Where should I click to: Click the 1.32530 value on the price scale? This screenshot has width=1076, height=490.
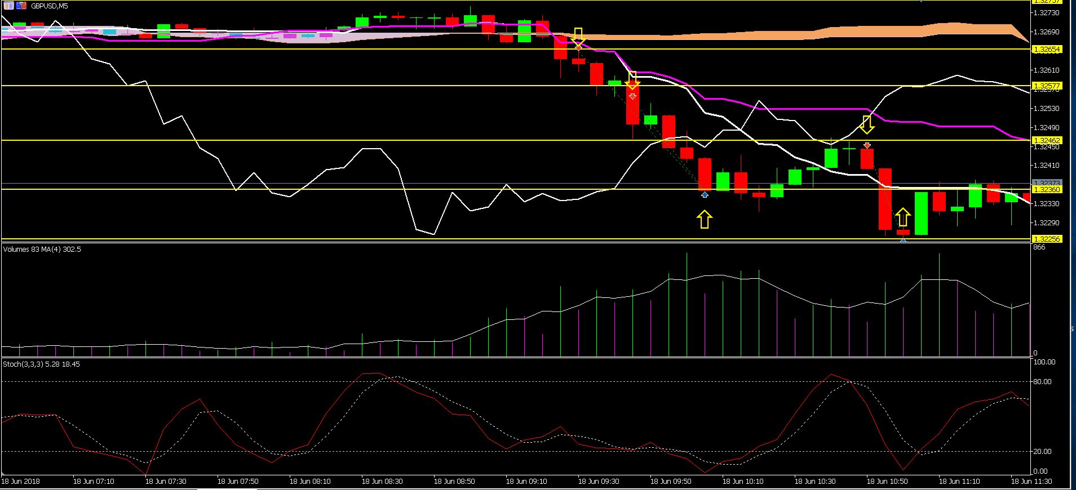click(x=1047, y=109)
